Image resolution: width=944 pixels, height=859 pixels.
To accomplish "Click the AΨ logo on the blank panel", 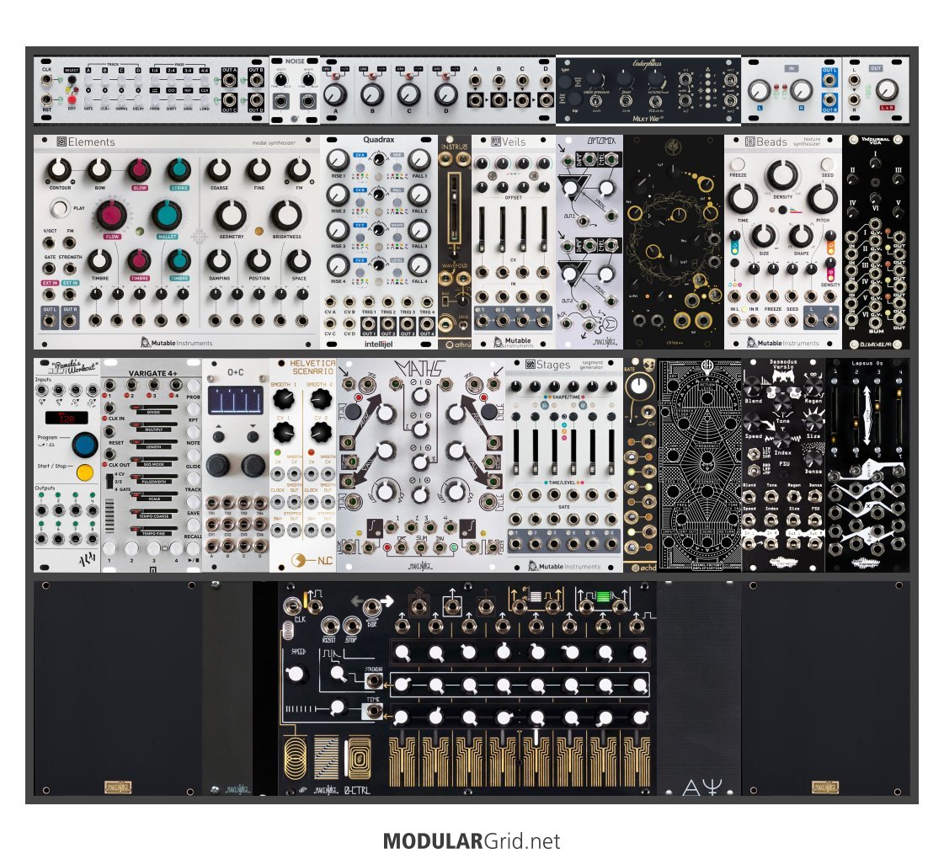I will [x=702, y=787].
